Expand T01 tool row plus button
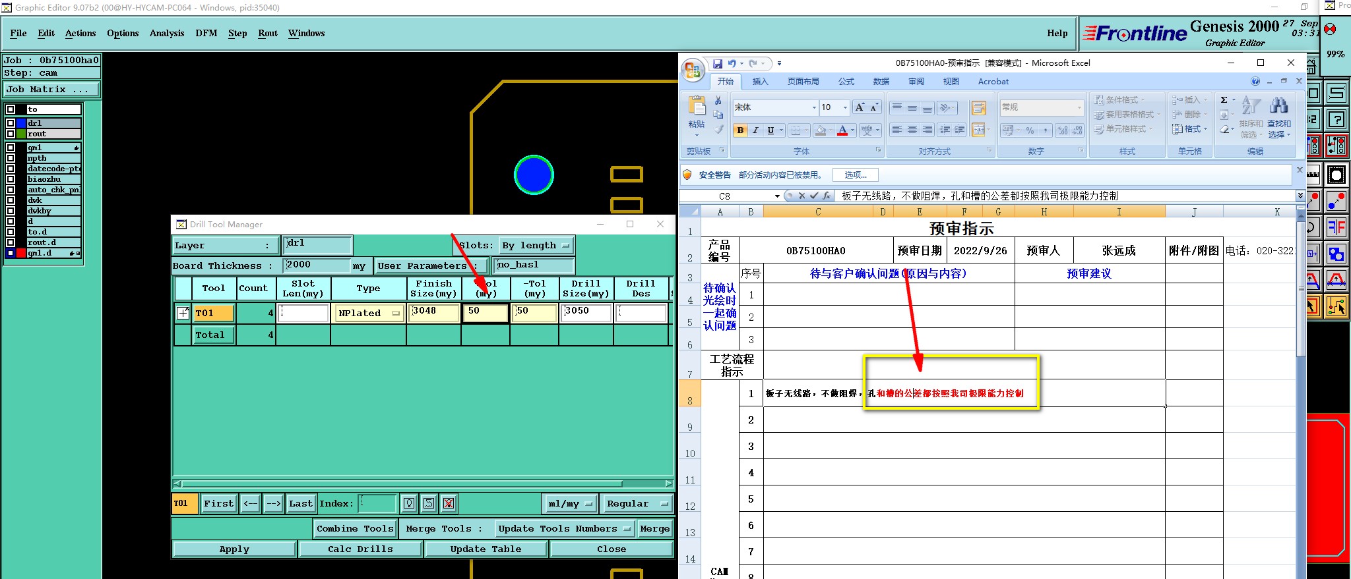Screen dimensions: 1351x579 tap(183, 313)
